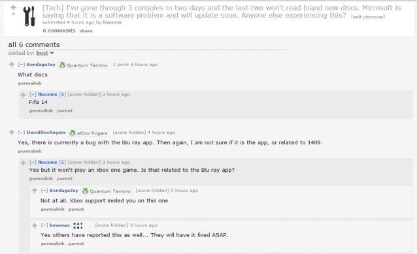Upvote bowenac's comment

click(x=35, y=226)
